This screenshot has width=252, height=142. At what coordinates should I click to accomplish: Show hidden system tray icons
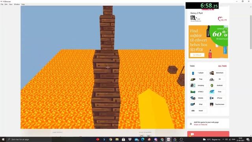pos(223,139)
